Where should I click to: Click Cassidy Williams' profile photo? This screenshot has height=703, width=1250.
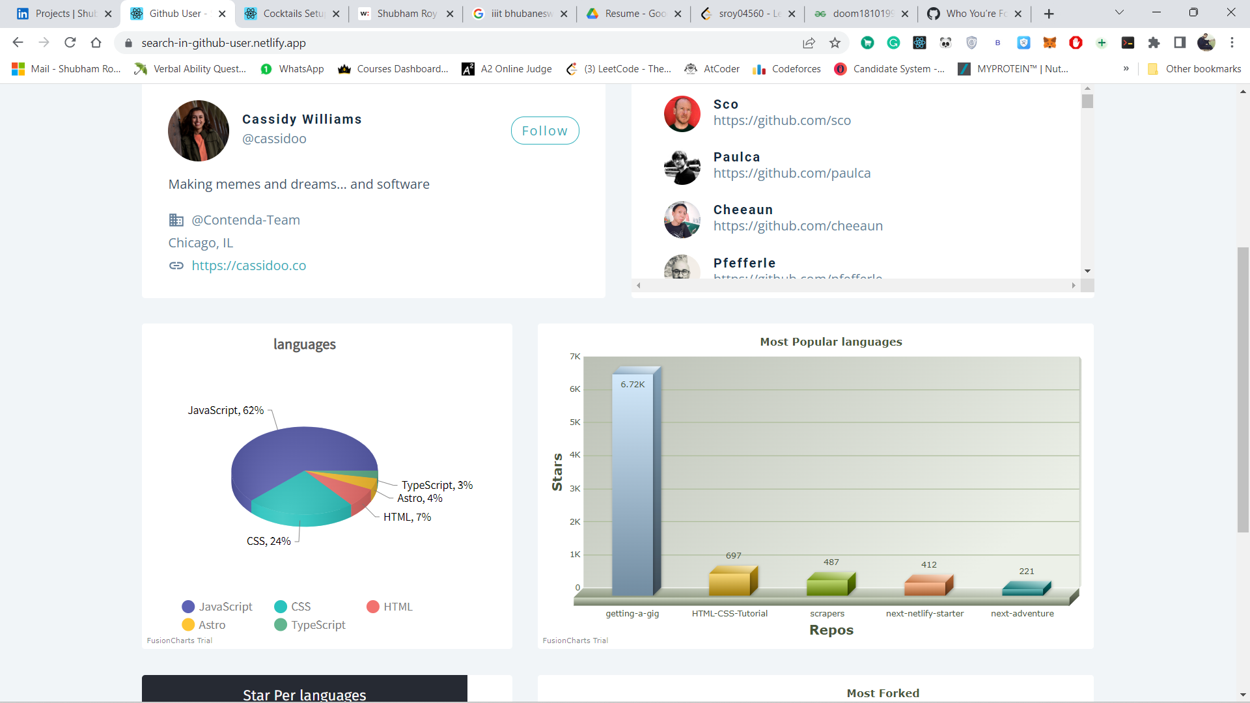point(199,130)
